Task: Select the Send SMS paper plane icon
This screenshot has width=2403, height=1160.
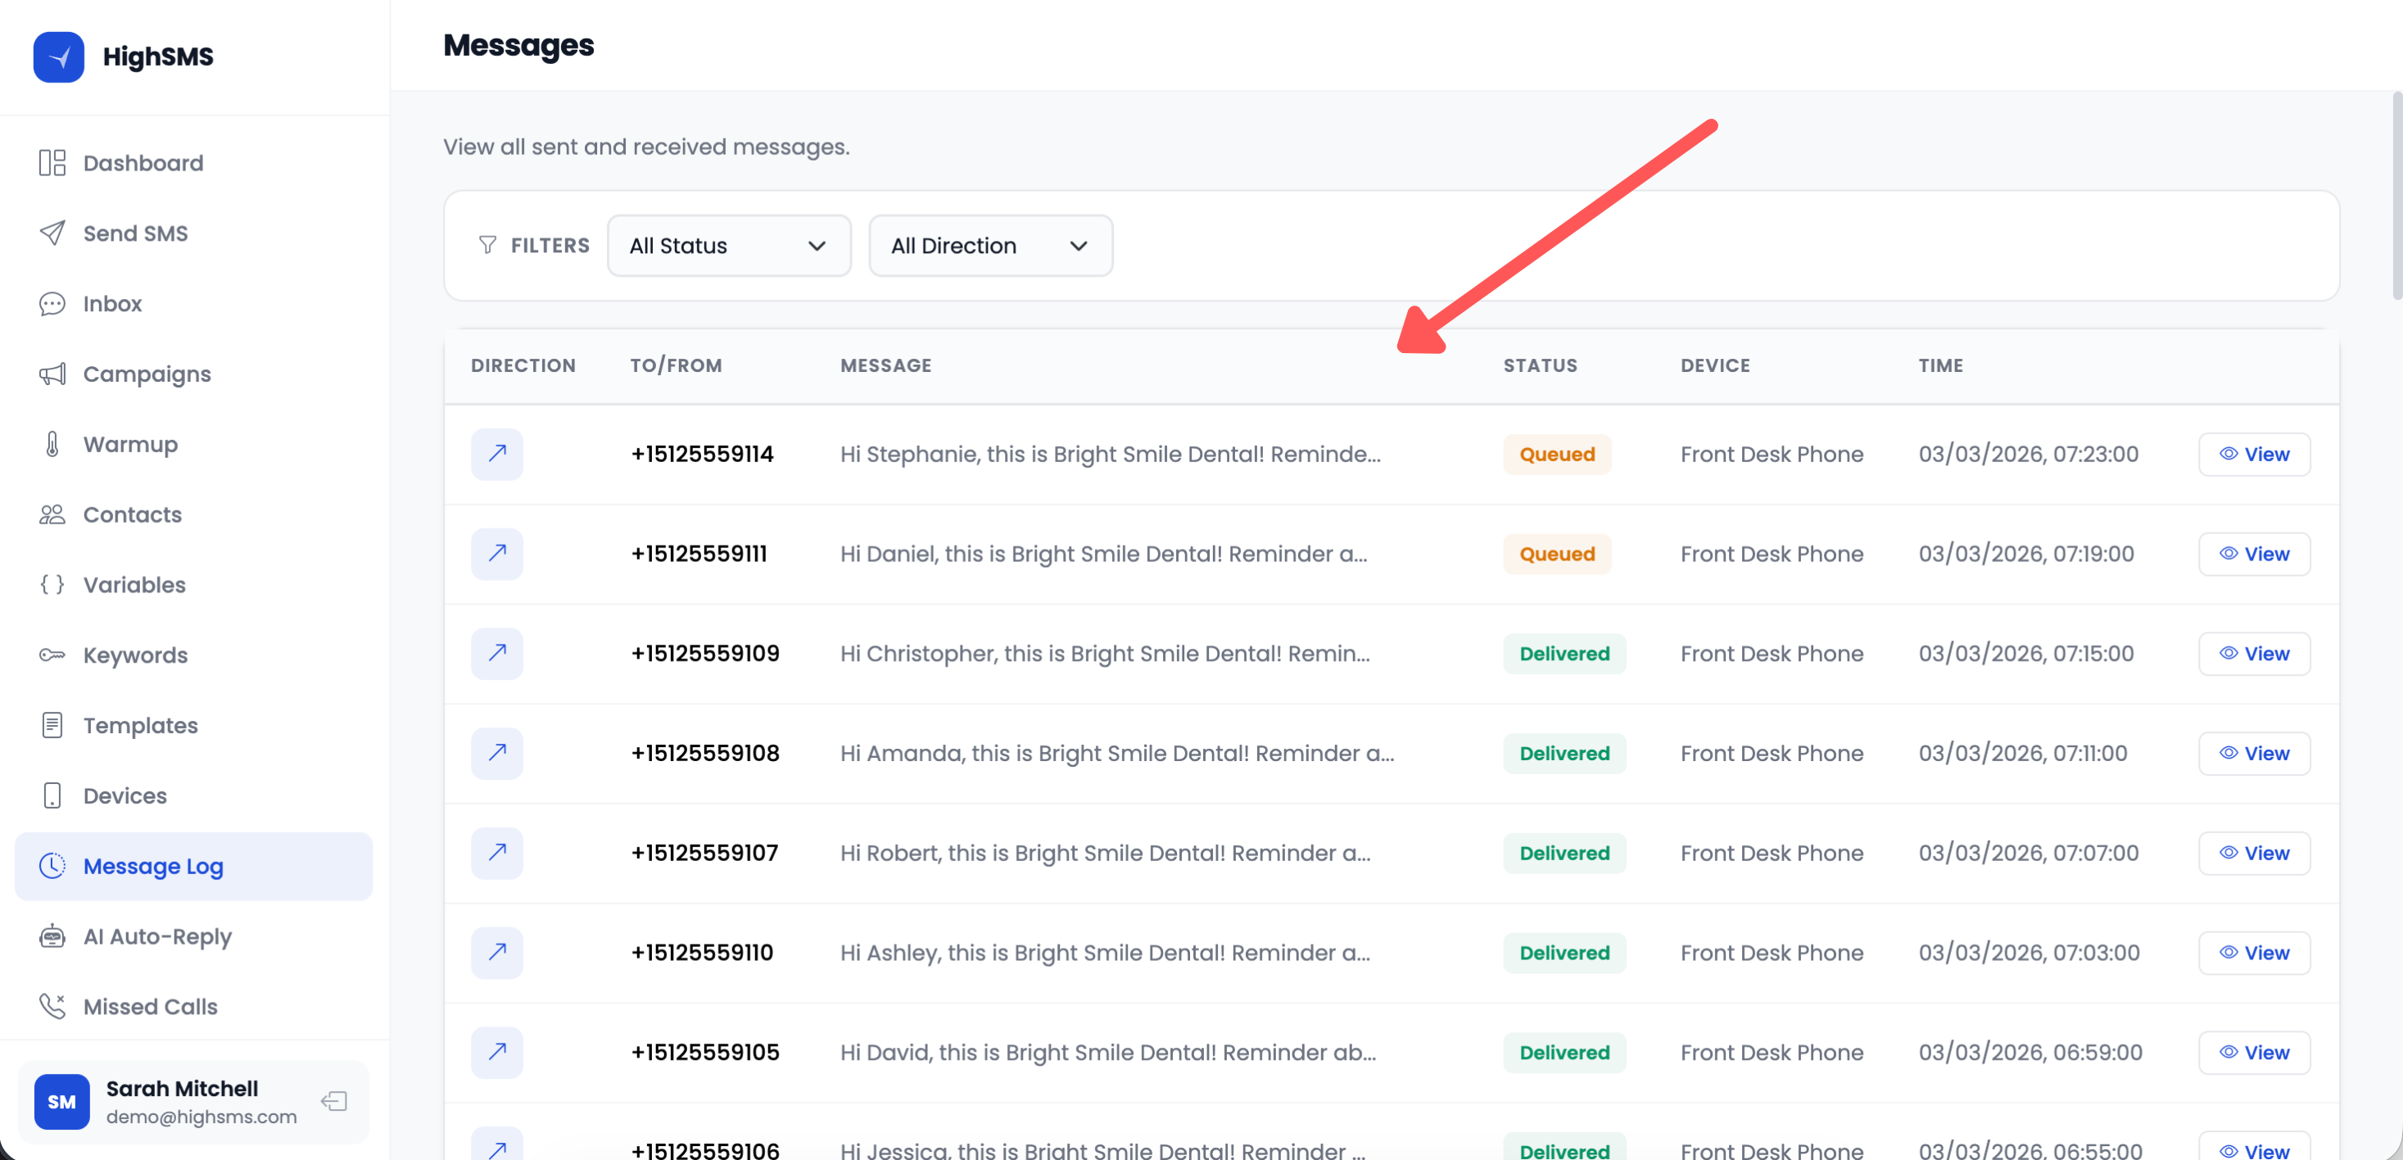Action: (x=52, y=233)
